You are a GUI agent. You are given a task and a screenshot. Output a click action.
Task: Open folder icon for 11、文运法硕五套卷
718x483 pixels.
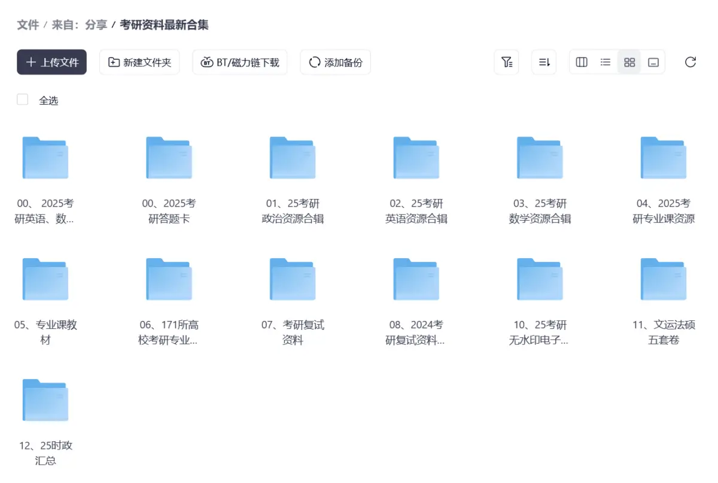664,279
